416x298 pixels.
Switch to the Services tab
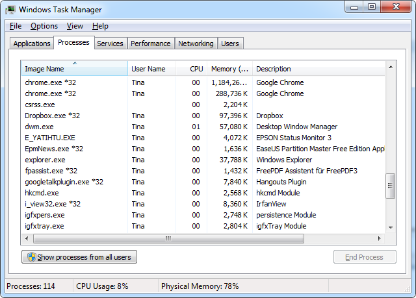pyautogui.click(x=110, y=43)
